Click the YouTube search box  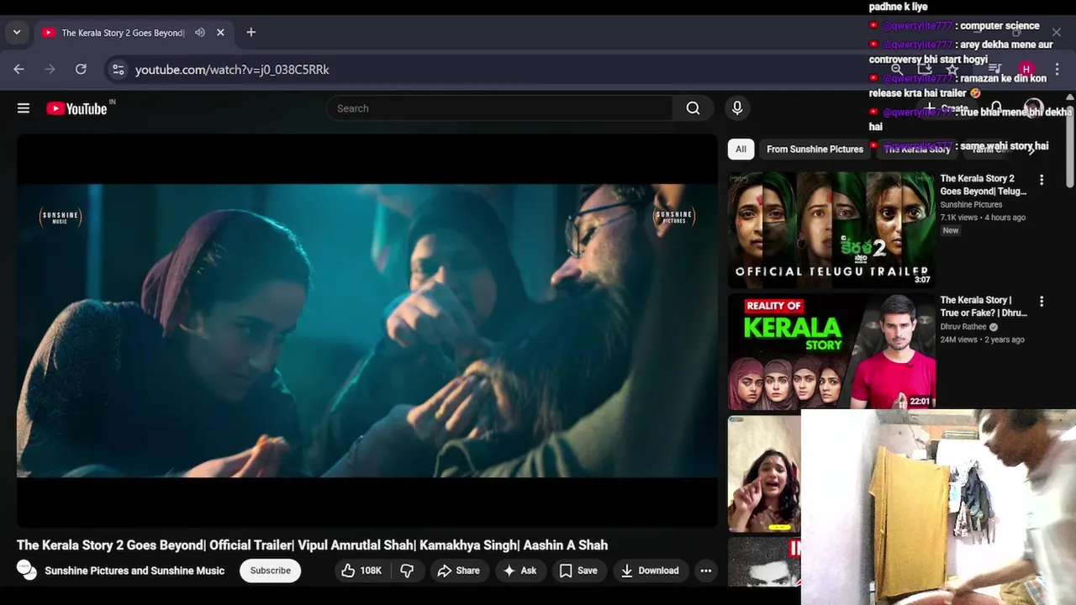pos(499,108)
